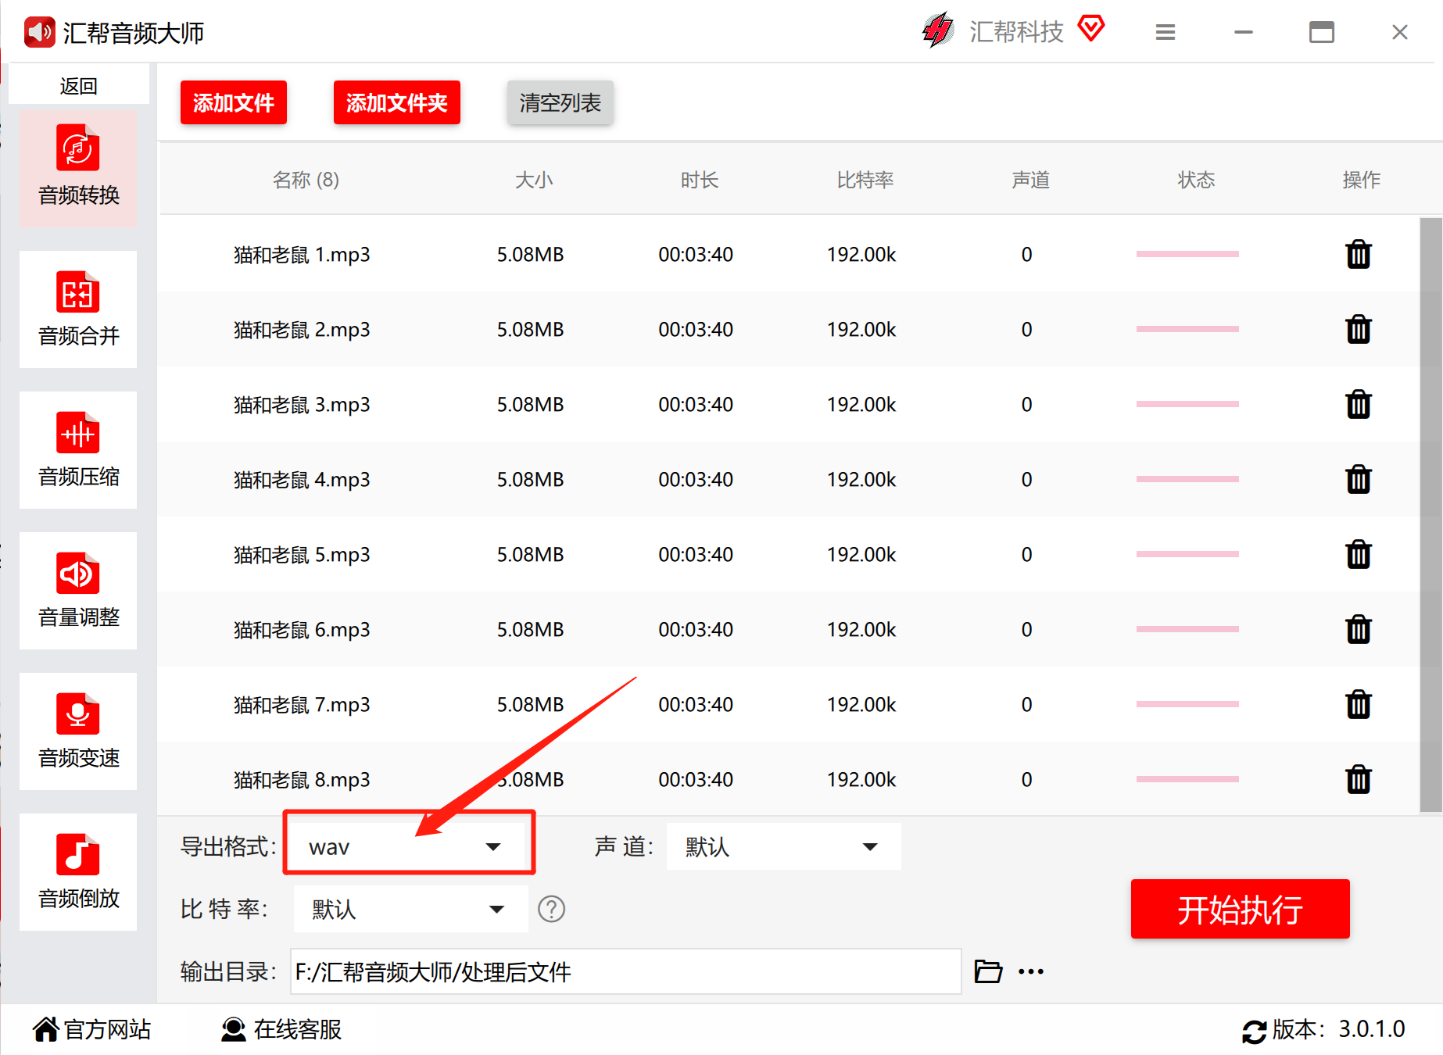Select file row 猫和老鼠 7.mp3

(788, 704)
